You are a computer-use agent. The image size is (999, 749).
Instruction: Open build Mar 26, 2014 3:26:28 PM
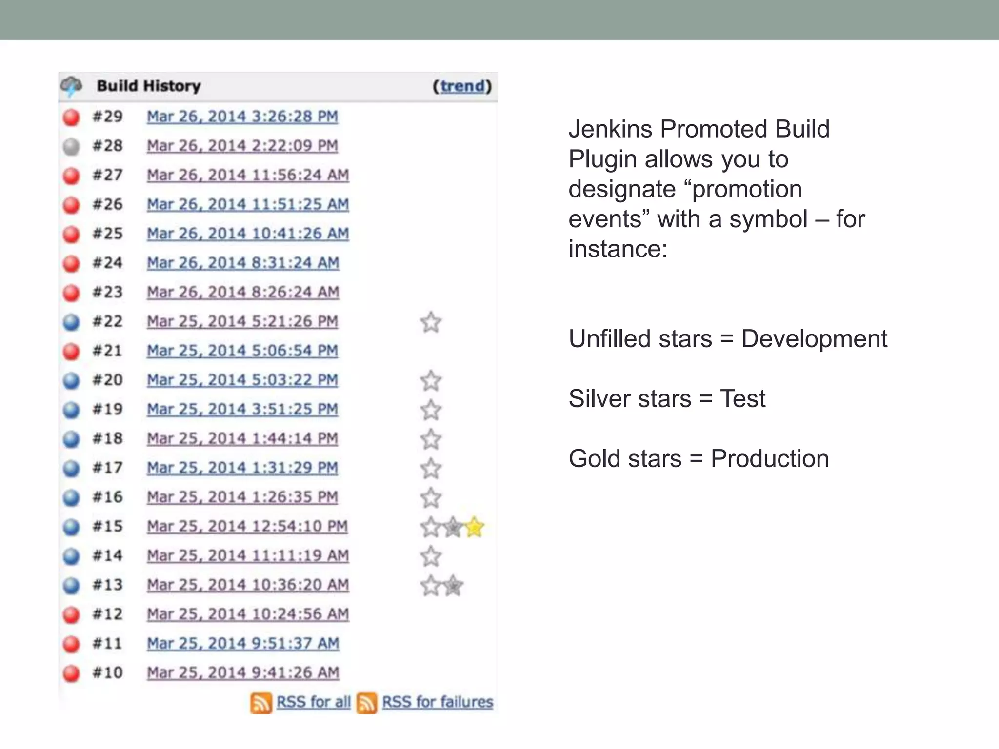(x=242, y=117)
